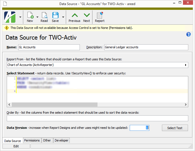Go to the Previous record
This screenshot has height=151, width=195.
[x=74, y=17]
